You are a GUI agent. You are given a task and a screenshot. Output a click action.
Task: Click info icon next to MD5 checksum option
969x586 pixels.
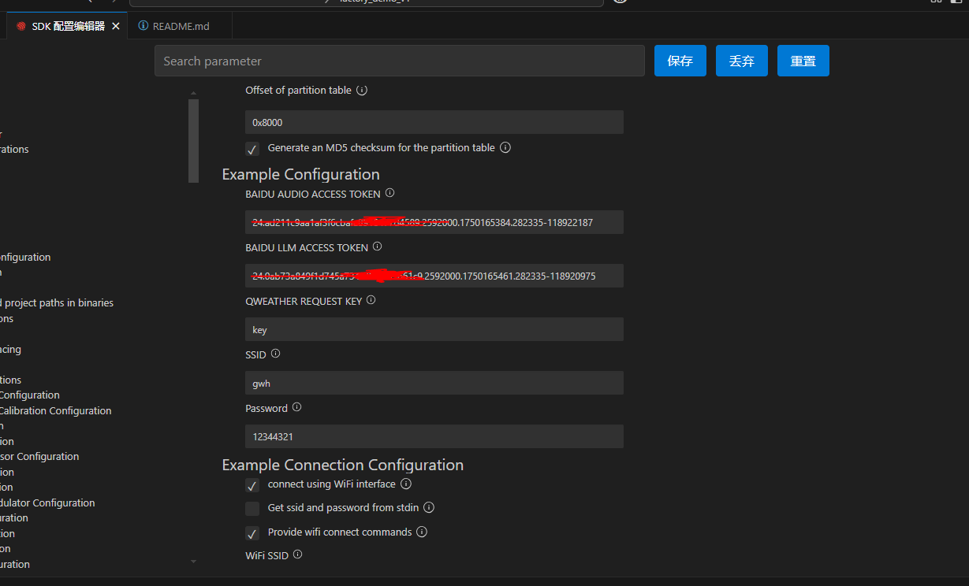pos(505,147)
